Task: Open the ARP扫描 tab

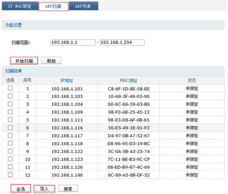Action: coord(53,6)
